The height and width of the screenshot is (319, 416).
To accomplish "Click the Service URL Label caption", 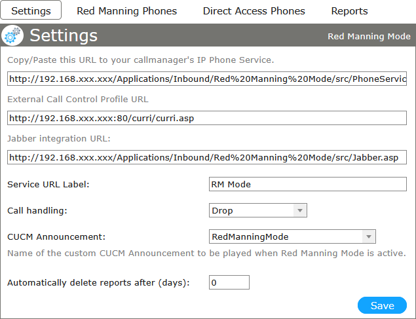I will (x=48, y=184).
